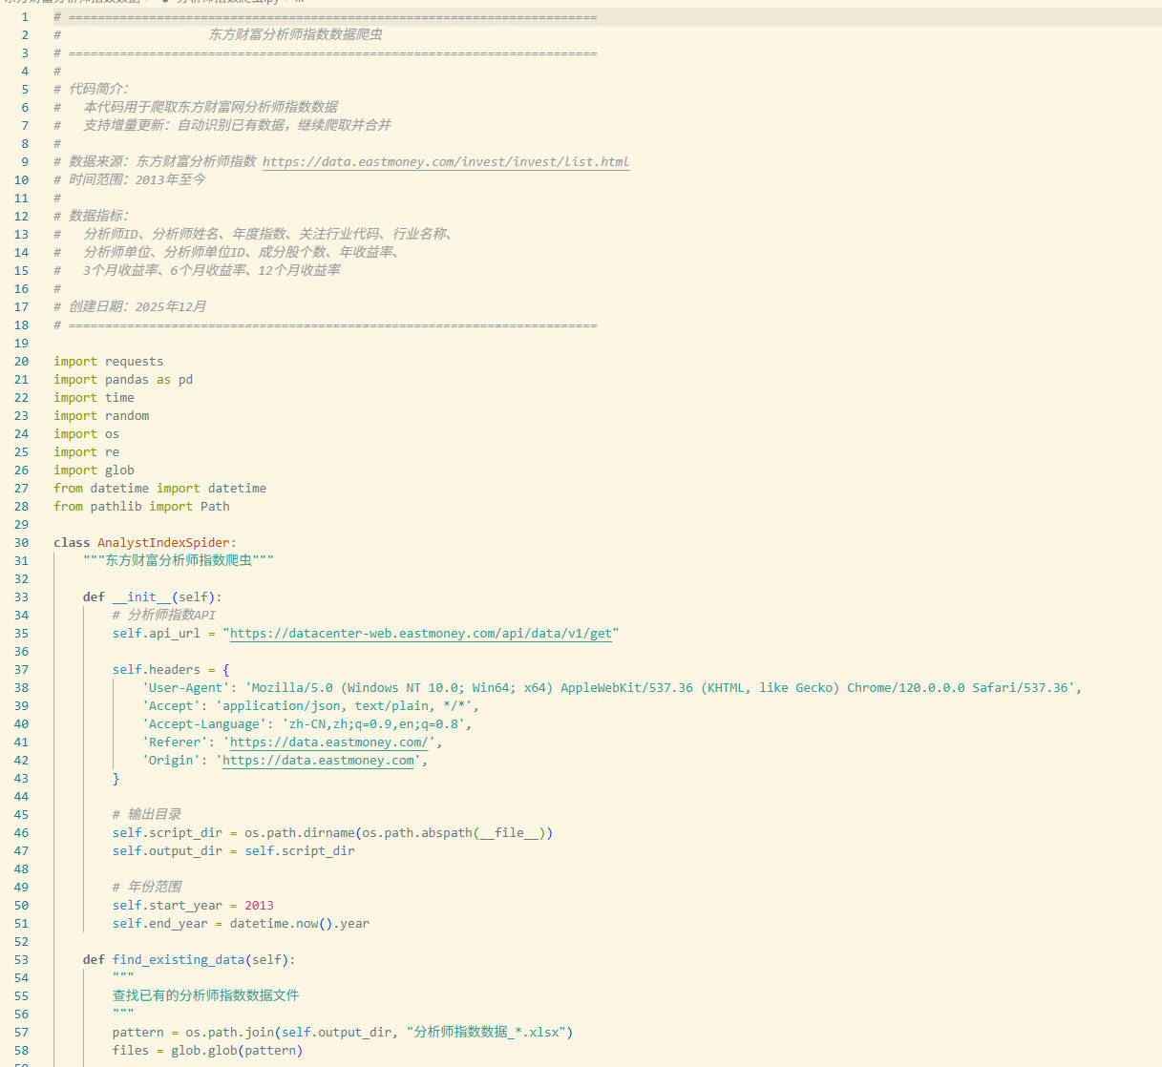
Task: Click 'from pathlib import Path' line
Action: [141, 506]
